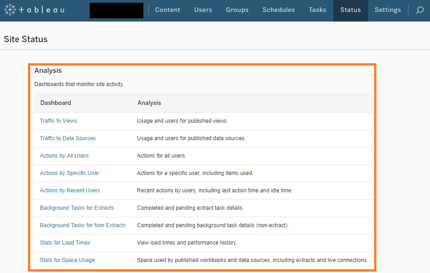Image resolution: width=430 pixels, height=273 pixels.
Task: Open Traffic to Views dashboard
Action: point(59,121)
